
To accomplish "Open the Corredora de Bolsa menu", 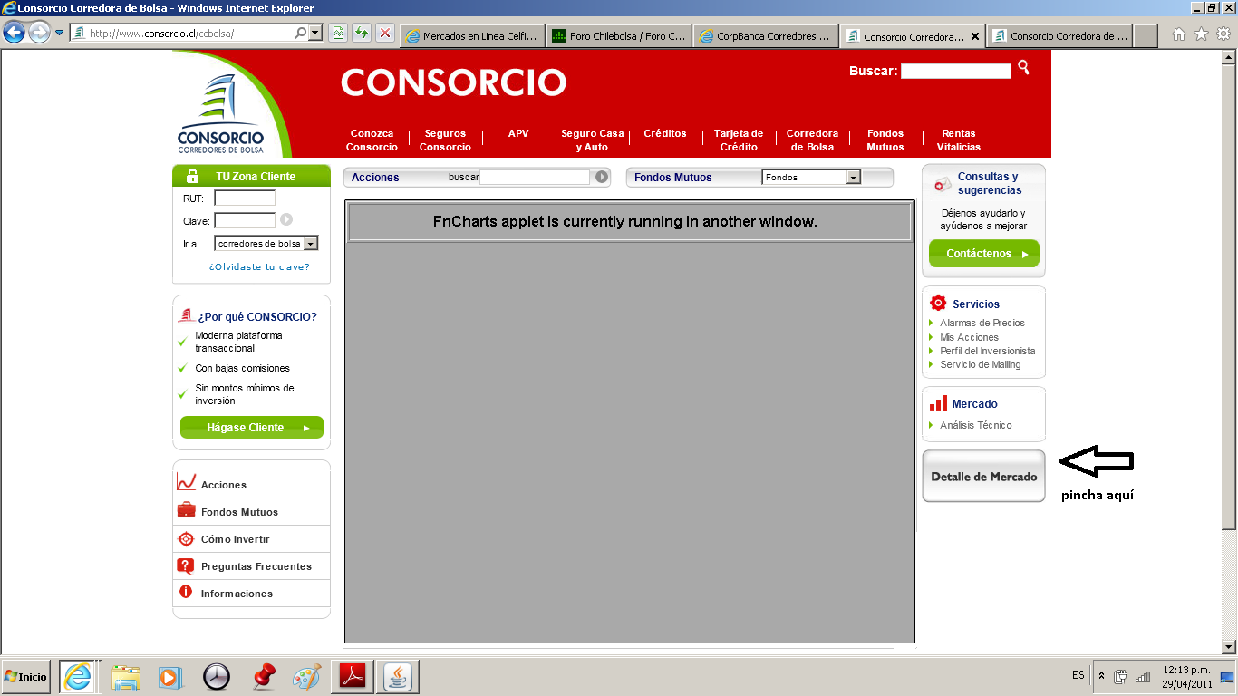I will pyautogui.click(x=813, y=140).
